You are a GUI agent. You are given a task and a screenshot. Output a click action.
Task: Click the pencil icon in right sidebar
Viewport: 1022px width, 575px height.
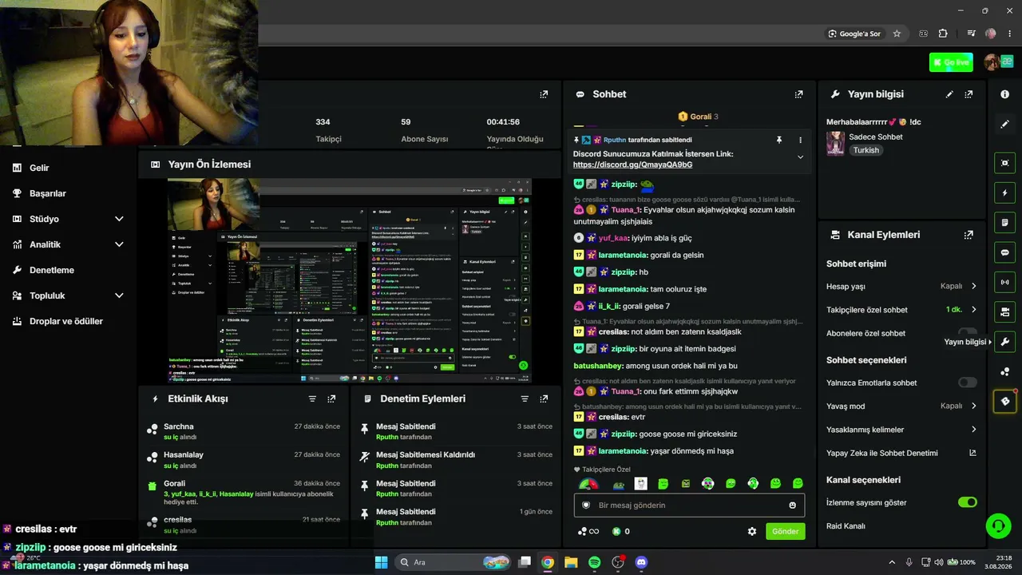pos(1004,124)
